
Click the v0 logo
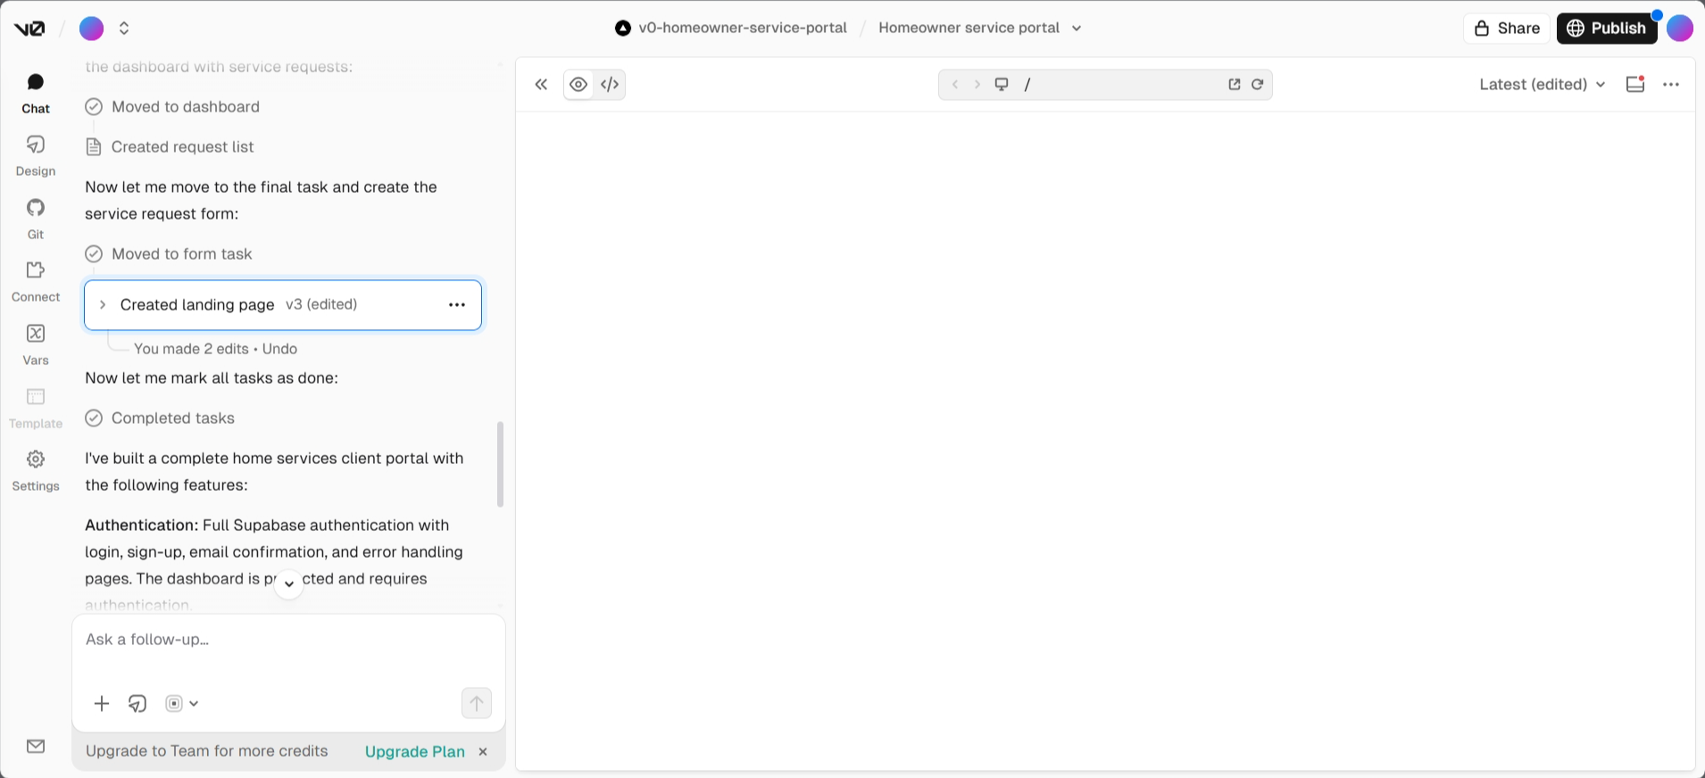coord(29,29)
